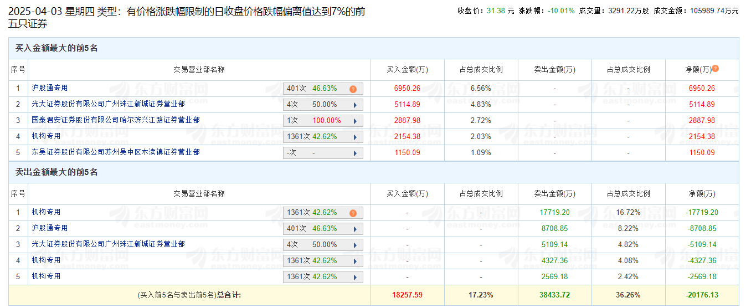Click buy amount 1150.09 in 买入金额 column
The width and height of the screenshot is (746, 308).
click(407, 153)
